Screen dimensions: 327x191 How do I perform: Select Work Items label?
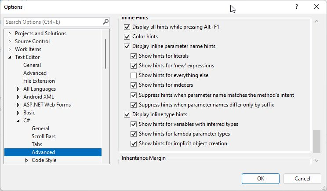point(28,49)
